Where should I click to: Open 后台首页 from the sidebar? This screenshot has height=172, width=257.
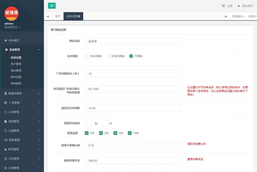pyautogui.click(x=14, y=40)
